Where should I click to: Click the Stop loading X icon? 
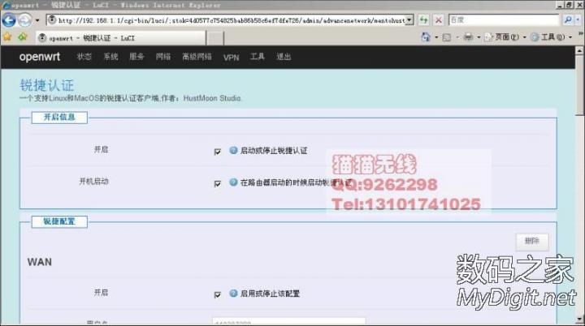click(x=439, y=19)
